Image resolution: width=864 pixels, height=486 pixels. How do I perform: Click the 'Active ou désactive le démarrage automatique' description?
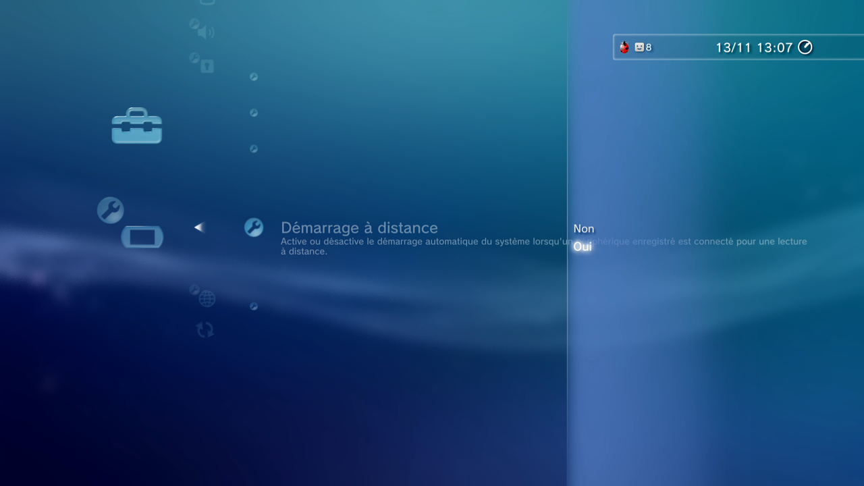click(x=544, y=246)
